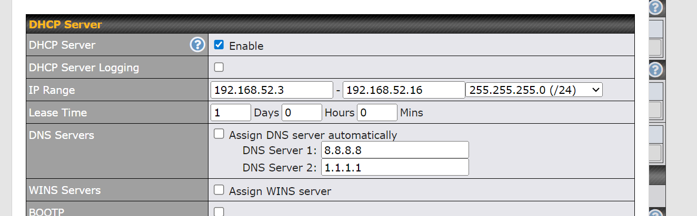This screenshot has width=697, height=216.
Task: Focus the lease time Hours field
Action: tap(302, 113)
